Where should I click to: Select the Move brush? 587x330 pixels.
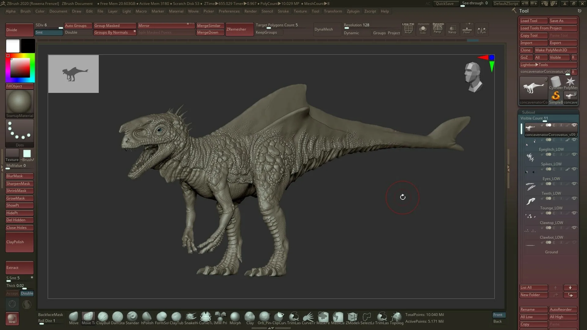pyautogui.click(x=73, y=316)
